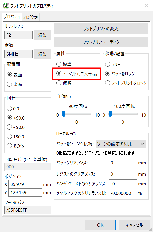Open the フットプリント エディタ button
Viewport: 153px width, 232px height.
point(101,42)
